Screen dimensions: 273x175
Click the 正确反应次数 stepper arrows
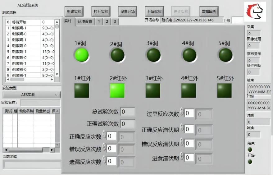click(105, 135)
